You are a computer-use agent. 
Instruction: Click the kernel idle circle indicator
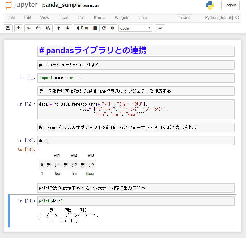237,18
